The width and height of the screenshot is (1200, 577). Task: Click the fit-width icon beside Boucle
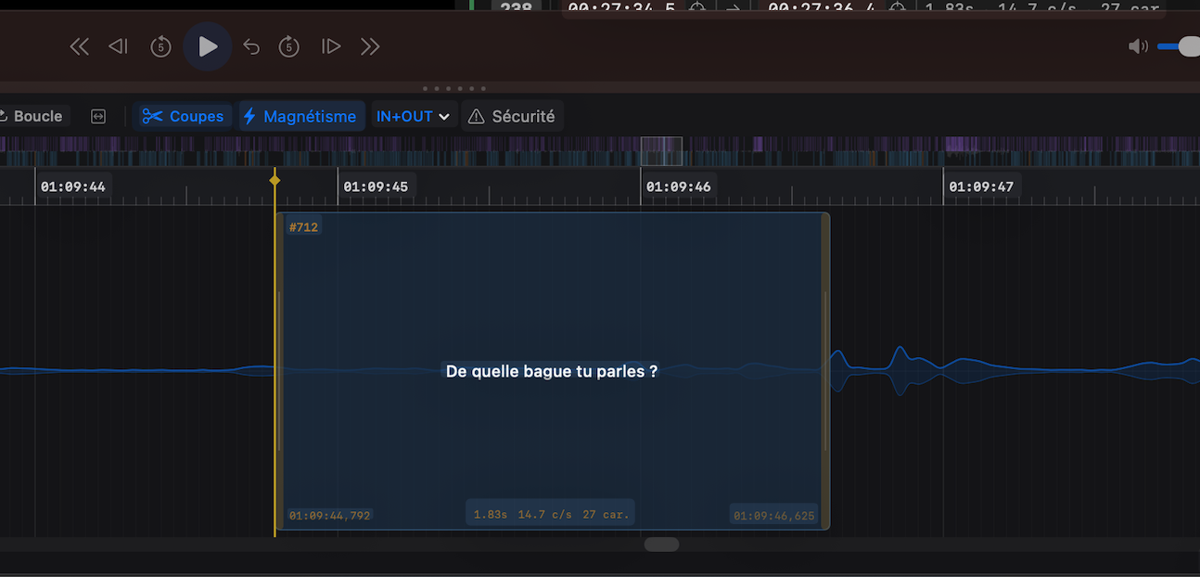pyautogui.click(x=98, y=116)
